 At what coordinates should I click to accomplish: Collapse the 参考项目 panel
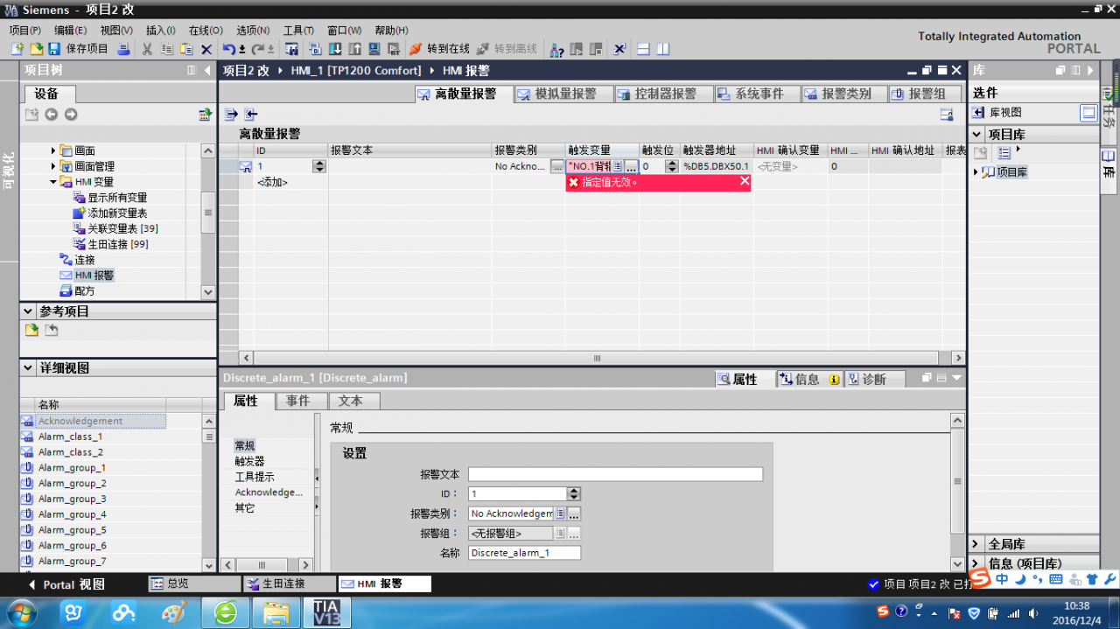point(28,311)
